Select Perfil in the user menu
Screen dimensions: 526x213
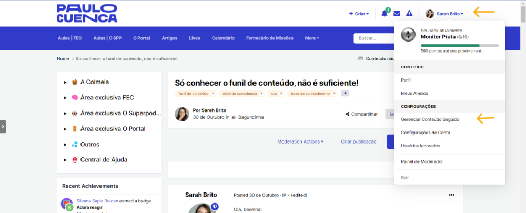450,80
